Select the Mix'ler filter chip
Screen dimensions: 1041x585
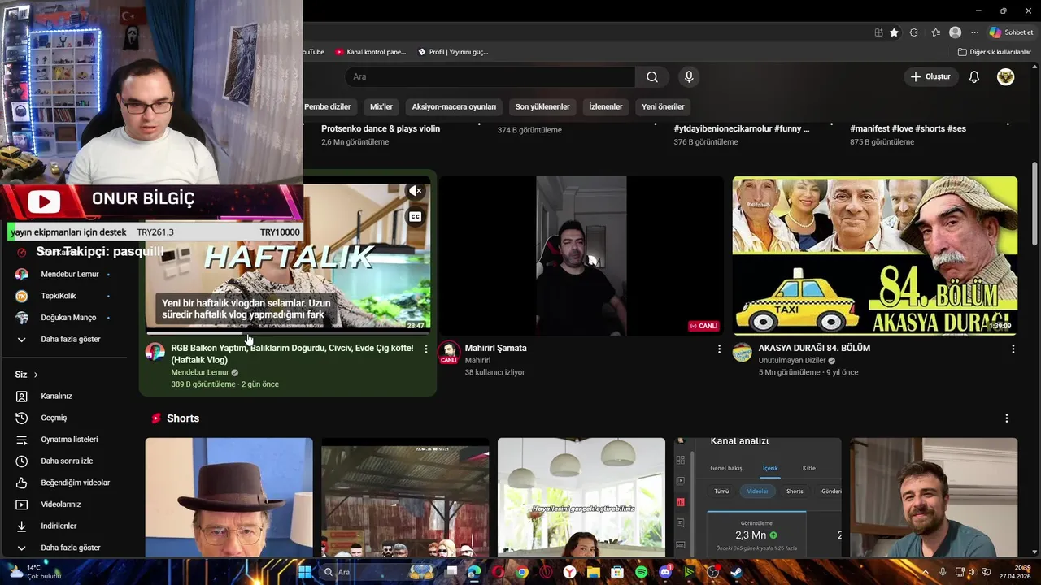click(x=381, y=106)
